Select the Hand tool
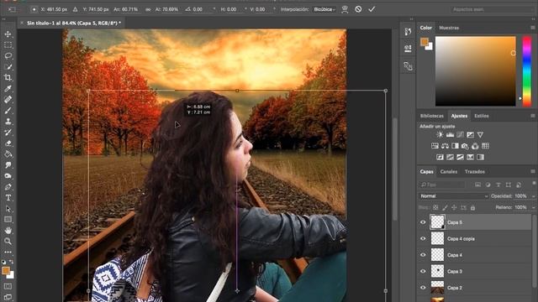The width and height of the screenshot is (538, 302). click(x=8, y=231)
